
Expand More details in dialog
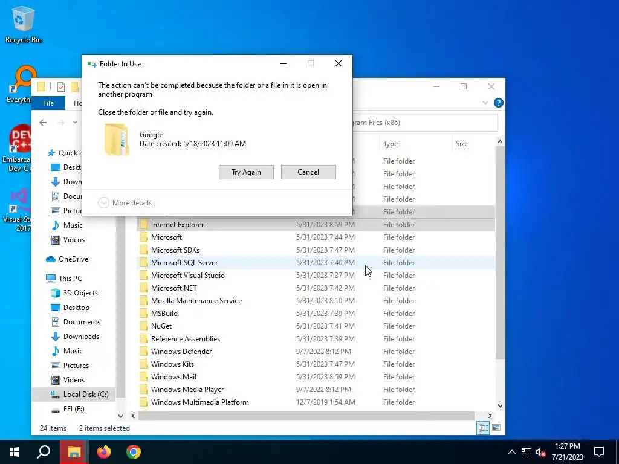[125, 203]
